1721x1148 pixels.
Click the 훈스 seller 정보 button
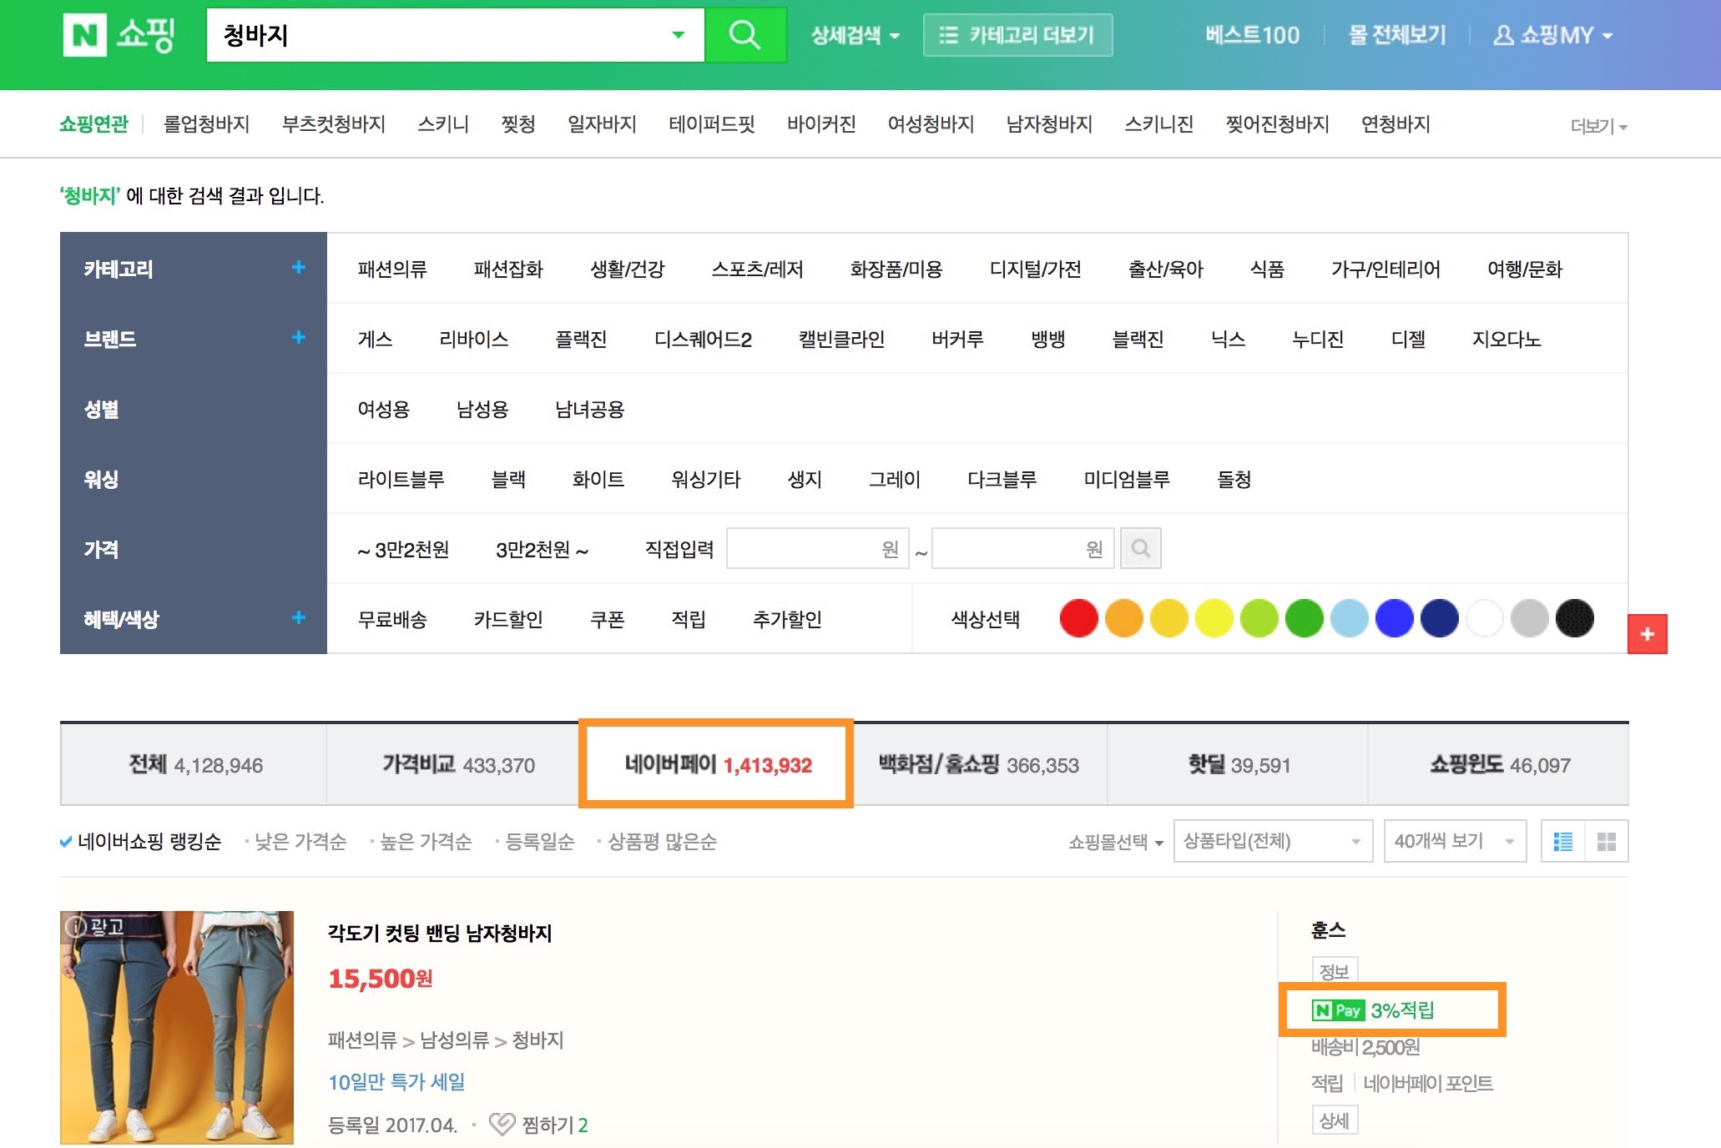coord(1335,971)
